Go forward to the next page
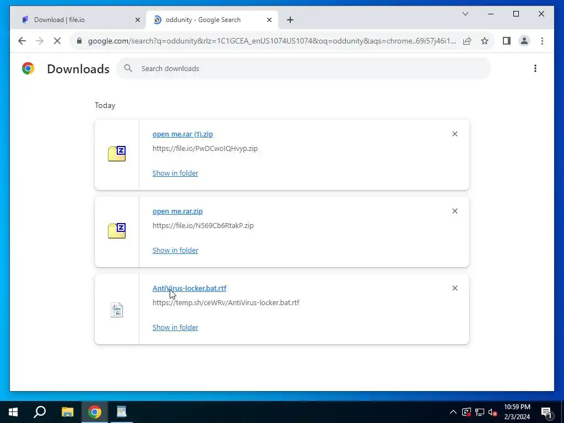The width and height of the screenshot is (564, 423). click(40, 41)
